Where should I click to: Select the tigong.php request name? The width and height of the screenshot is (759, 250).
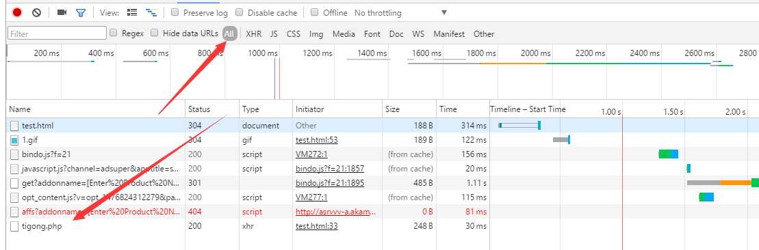42,226
